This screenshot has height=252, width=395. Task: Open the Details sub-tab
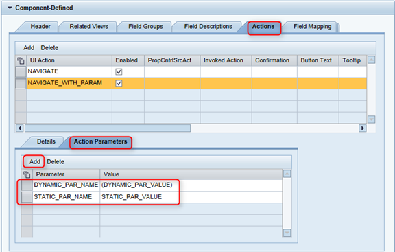coord(46,141)
